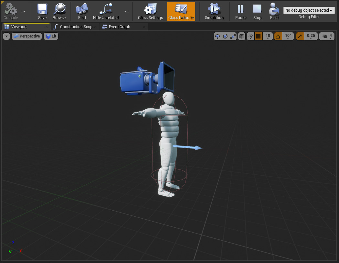Select the Scale tool in the viewport
Screen dimensions: 339x263
(232, 36)
